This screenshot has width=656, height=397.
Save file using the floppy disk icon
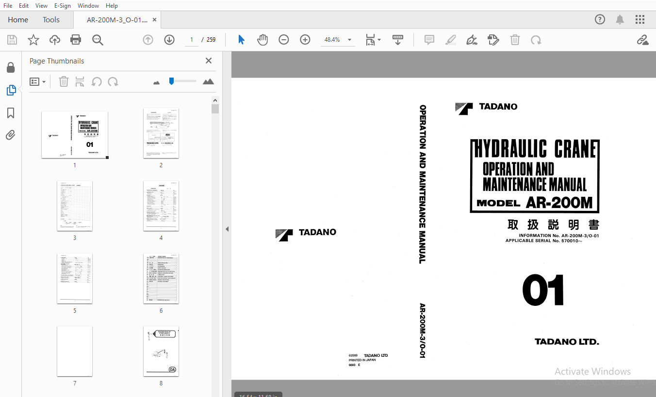[x=12, y=40]
